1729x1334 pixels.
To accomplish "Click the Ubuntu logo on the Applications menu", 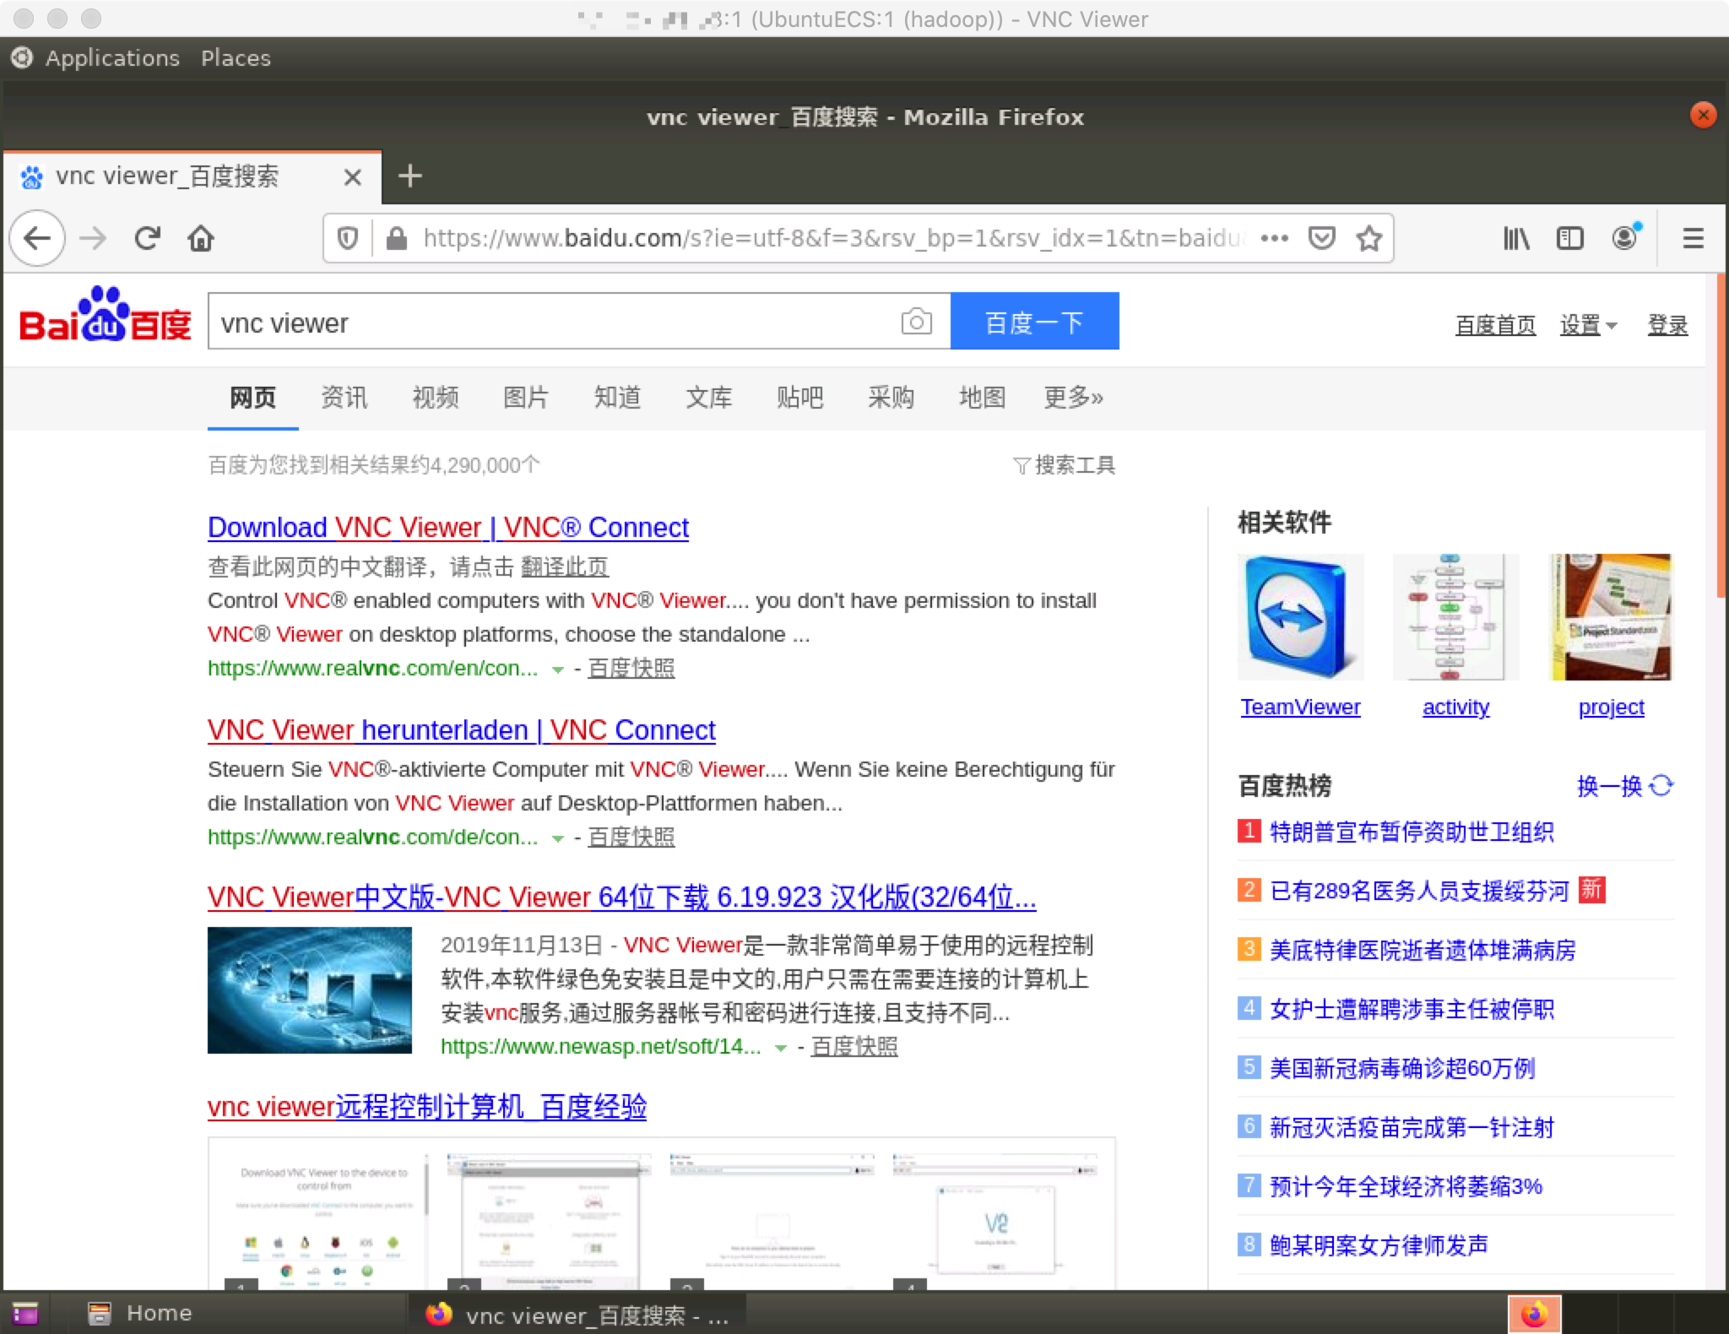I will [x=22, y=57].
